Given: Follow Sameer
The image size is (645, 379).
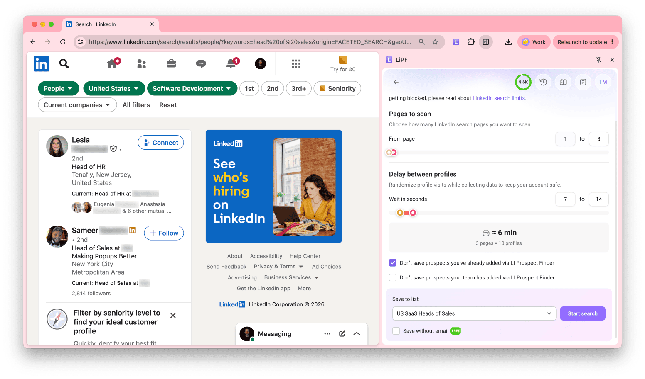Looking at the screenshot, I should click(164, 233).
